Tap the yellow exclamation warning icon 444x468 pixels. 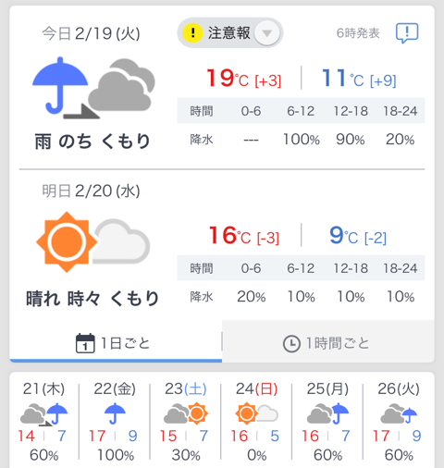point(192,32)
